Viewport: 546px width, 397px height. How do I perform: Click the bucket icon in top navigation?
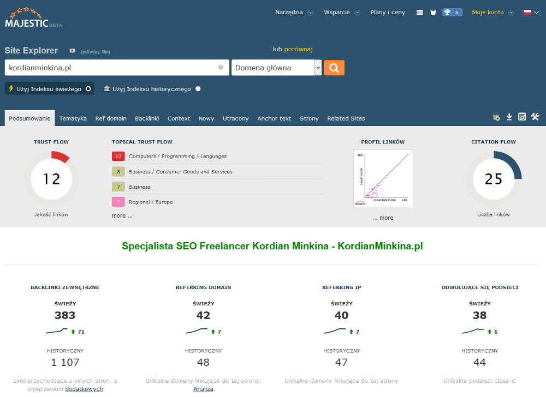click(433, 12)
